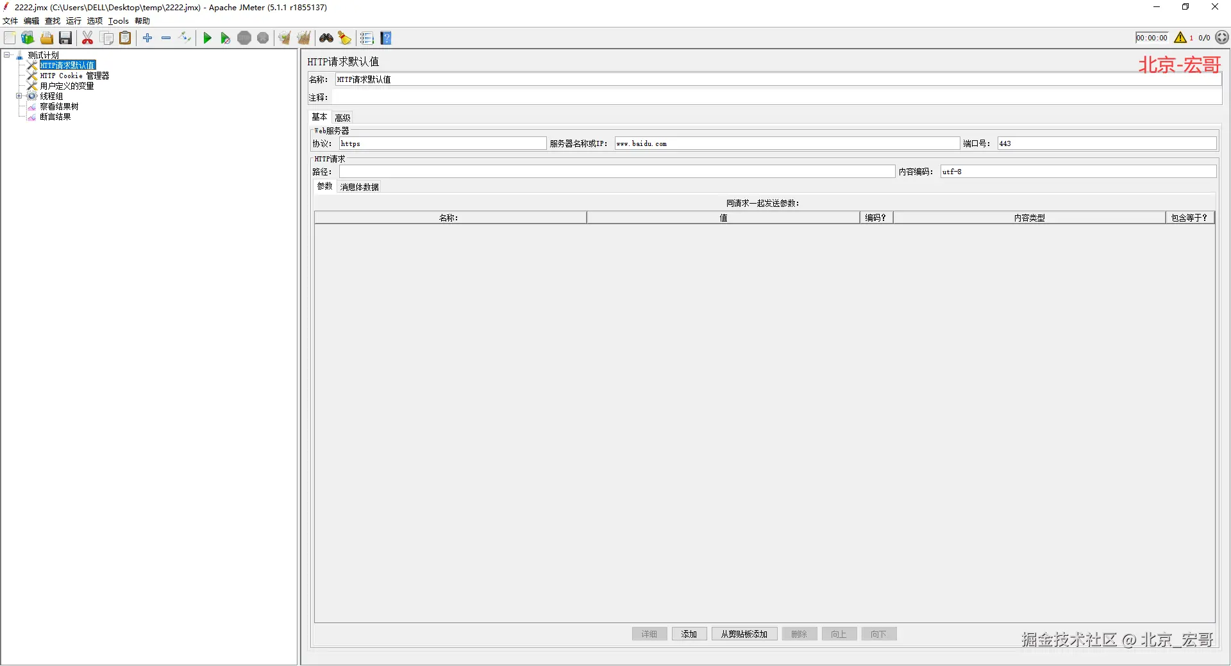Open the 查找 menu
The height and width of the screenshot is (666, 1231).
tap(53, 21)
